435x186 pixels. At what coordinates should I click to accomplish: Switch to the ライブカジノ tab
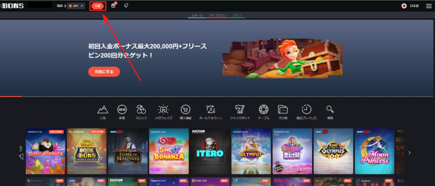[x=218, y=15]
